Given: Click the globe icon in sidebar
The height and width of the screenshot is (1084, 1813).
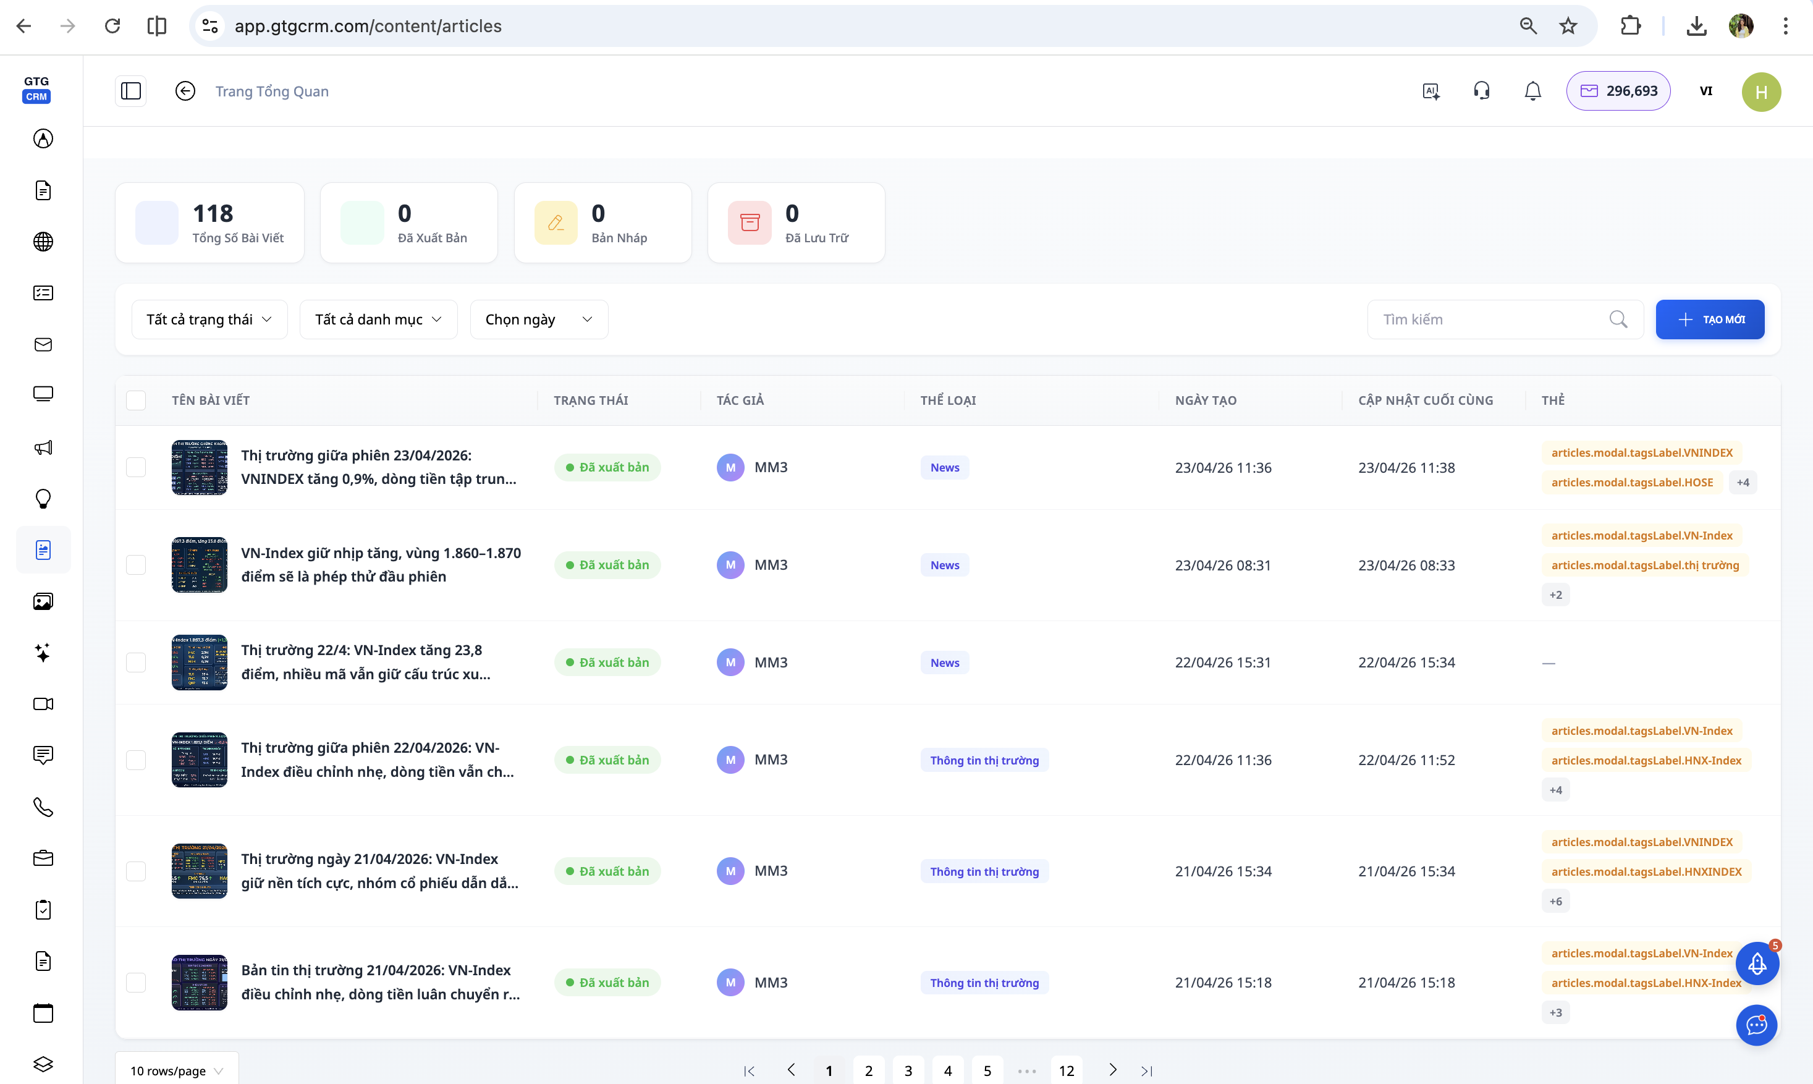Looking at the screenshot, I should (43, 242).
